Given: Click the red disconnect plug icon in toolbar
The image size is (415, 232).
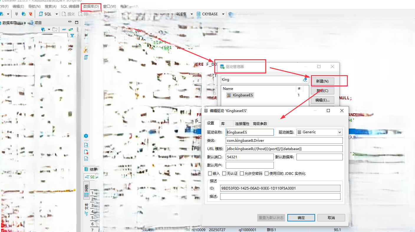Looking at the screenshot, I should (30, 14).
